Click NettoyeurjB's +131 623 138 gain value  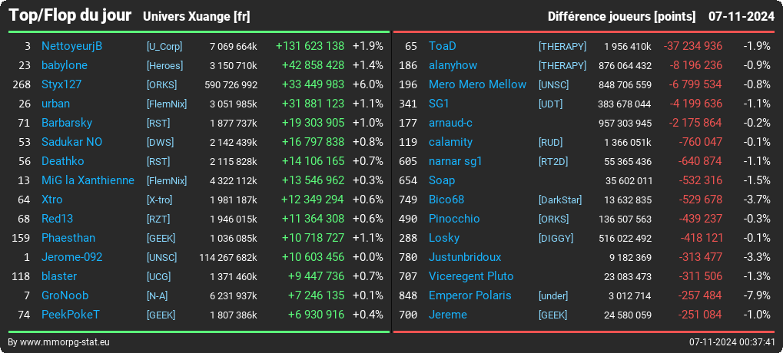click(310, 46)
